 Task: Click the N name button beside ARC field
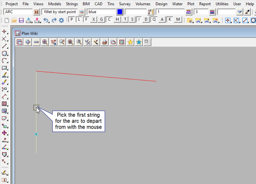[36, 12]
